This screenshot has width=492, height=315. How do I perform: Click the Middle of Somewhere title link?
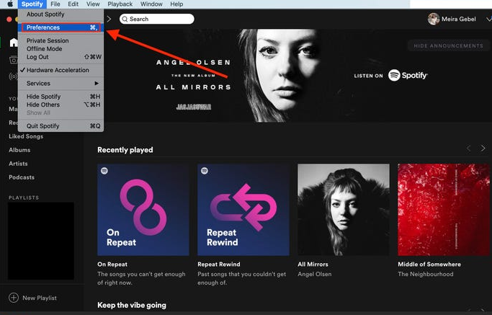point(429,264)
